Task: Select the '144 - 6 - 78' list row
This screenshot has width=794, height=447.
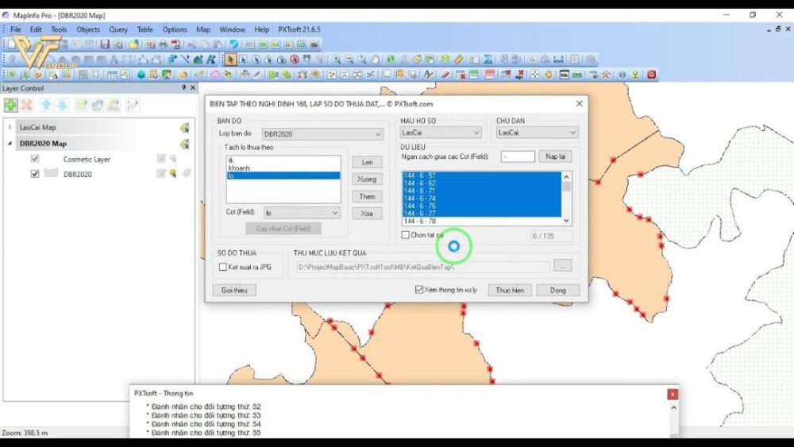Action: click(x=482, y=222)
